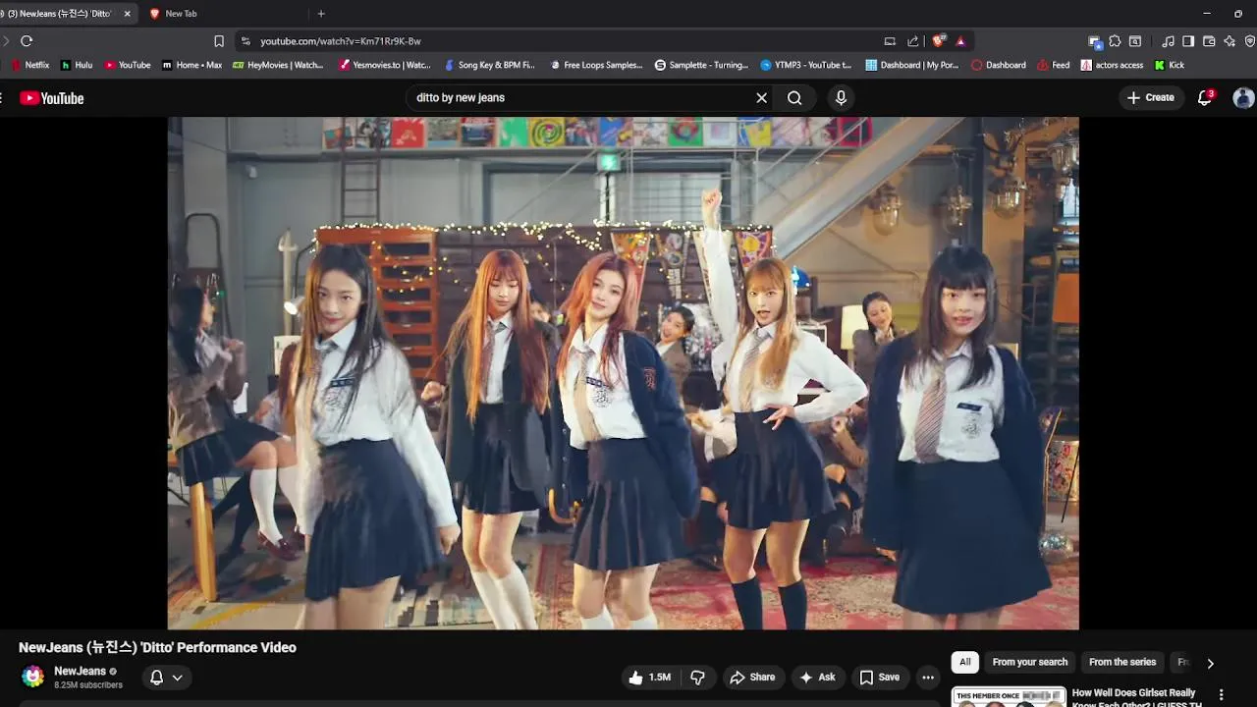The width and height of the screenshot is (1257, 707).
Task: Open Brave Rewards triangle icon
Action: pos(960,41)
